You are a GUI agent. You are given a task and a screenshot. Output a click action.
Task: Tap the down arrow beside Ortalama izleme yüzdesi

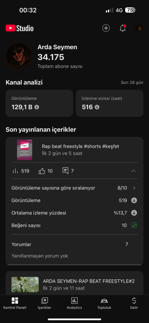[x=134, y=213]
